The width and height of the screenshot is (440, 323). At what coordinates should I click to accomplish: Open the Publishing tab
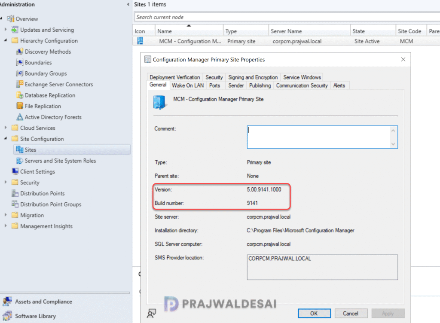[260, 85]
